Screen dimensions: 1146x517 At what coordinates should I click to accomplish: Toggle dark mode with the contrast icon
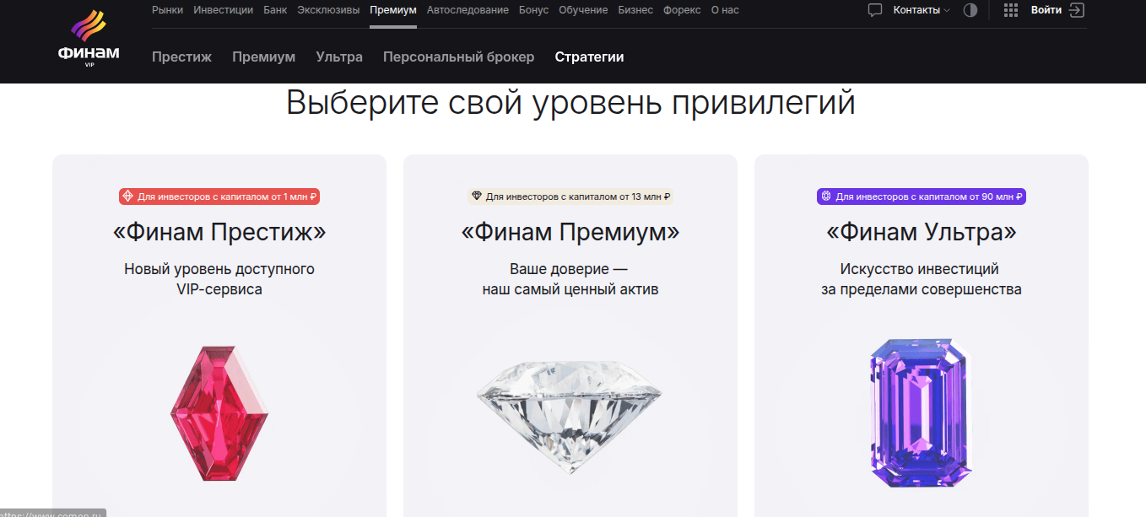[970, 10]
